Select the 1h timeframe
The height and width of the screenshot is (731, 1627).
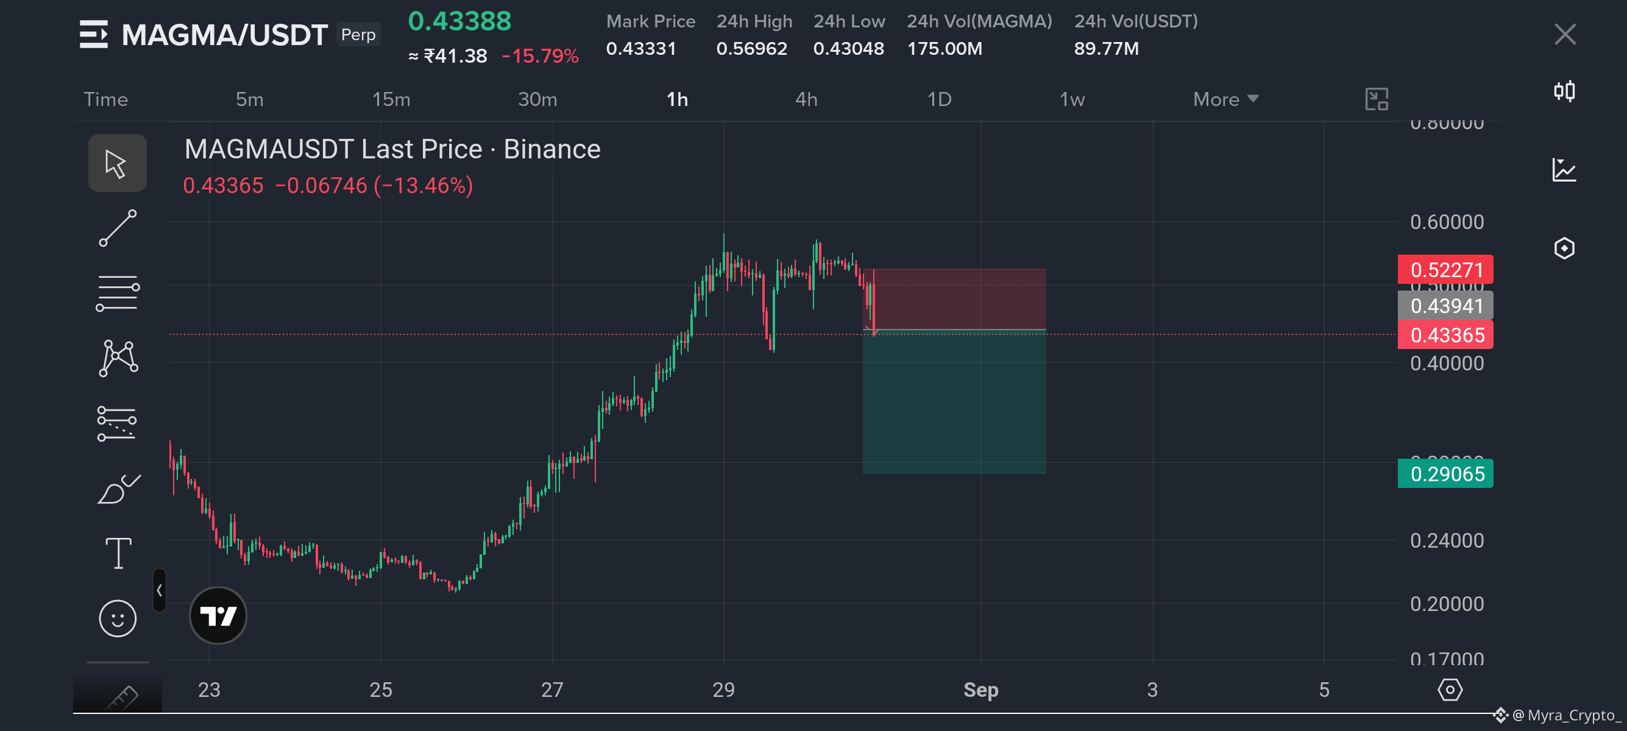pyautogui.click(x=677, y=99)
